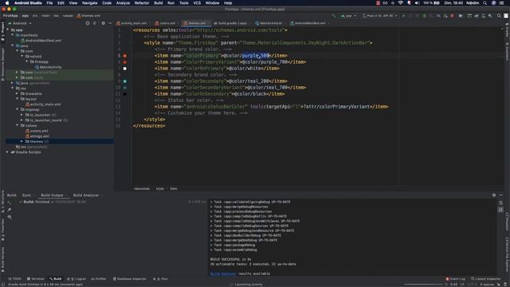Open the Refactor menu
510x287 pixels.
point(142,3)
